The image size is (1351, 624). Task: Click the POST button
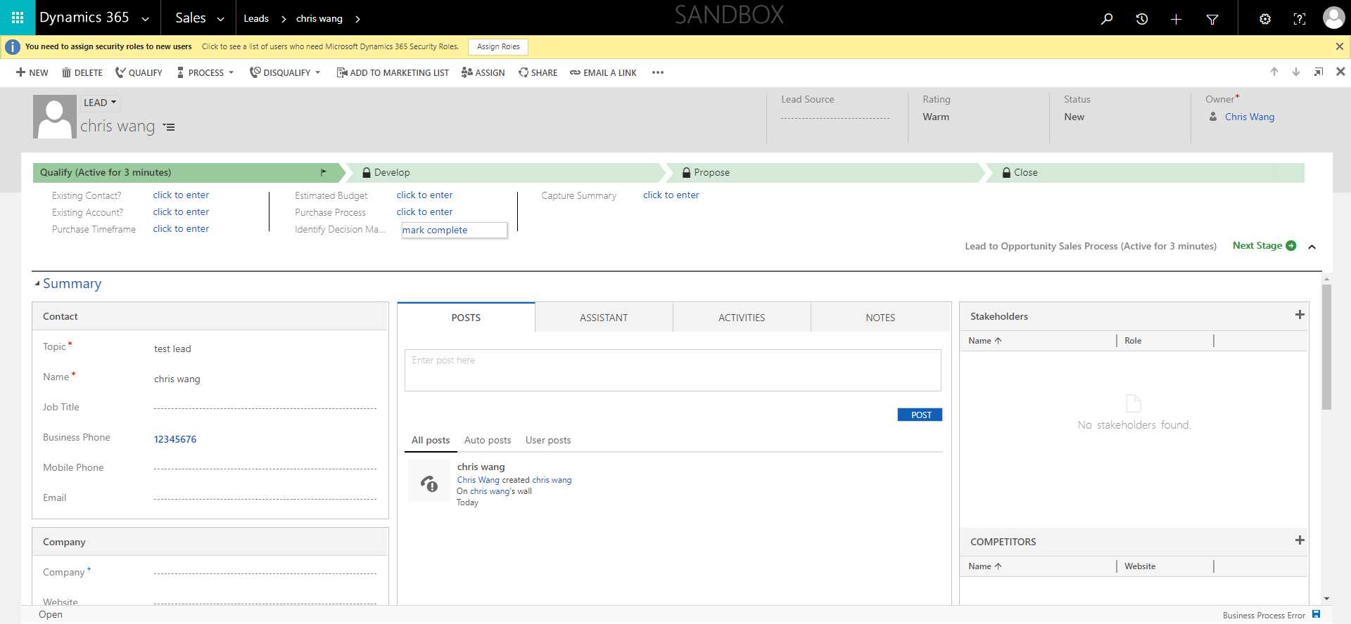pos(920,415)
